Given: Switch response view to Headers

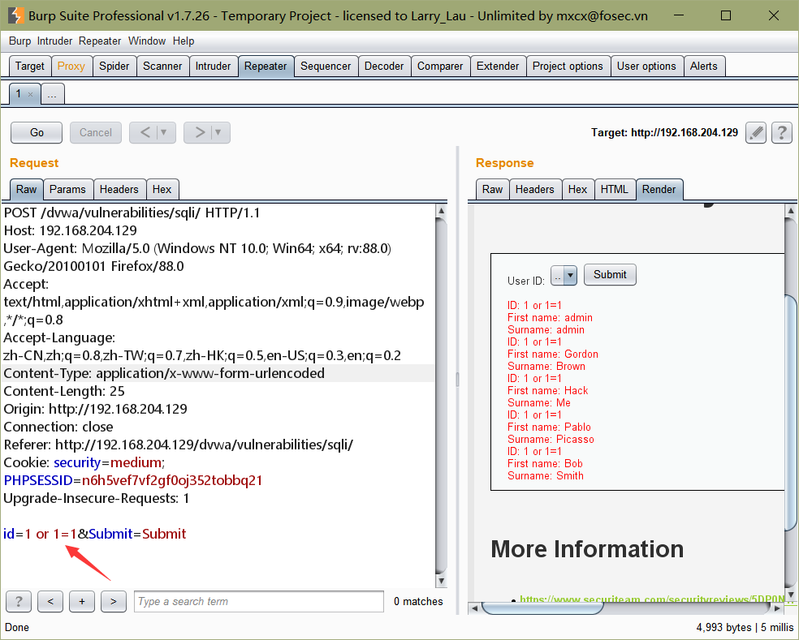Looking at the screenshot, I should coord(535,189).
